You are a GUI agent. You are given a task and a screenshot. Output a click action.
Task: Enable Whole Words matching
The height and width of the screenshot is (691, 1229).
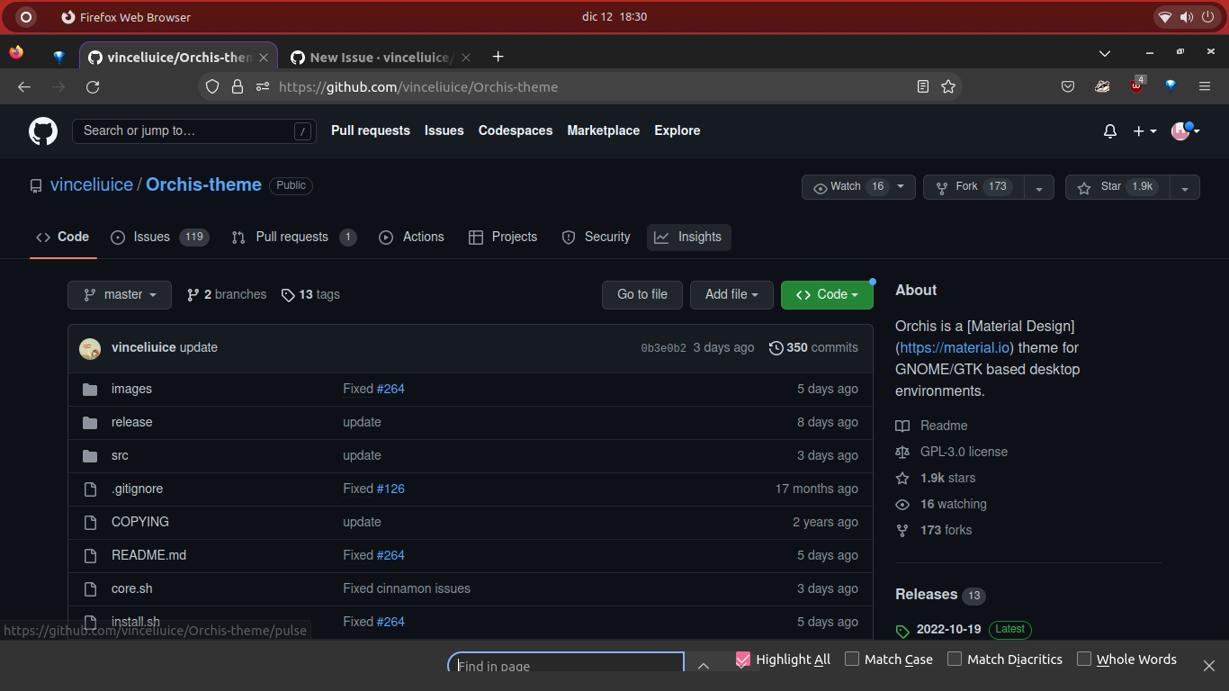(x=1083, y=660)
